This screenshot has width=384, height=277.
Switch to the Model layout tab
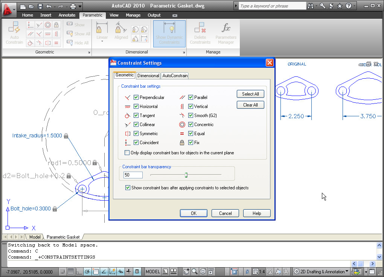pyautogui.click(x=35, y=237)
